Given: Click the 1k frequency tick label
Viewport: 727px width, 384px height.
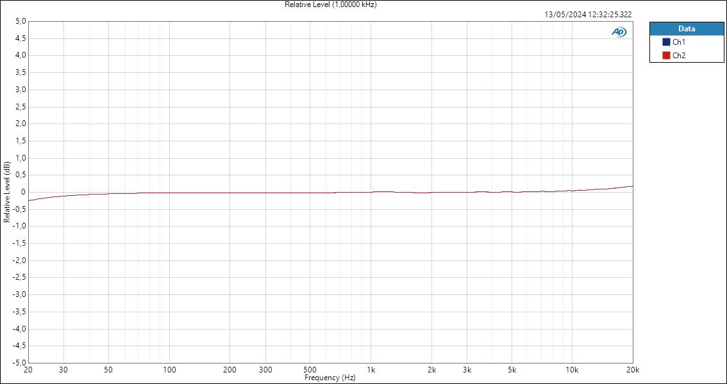Looking at the screenshot, I should tap(371, 369).
